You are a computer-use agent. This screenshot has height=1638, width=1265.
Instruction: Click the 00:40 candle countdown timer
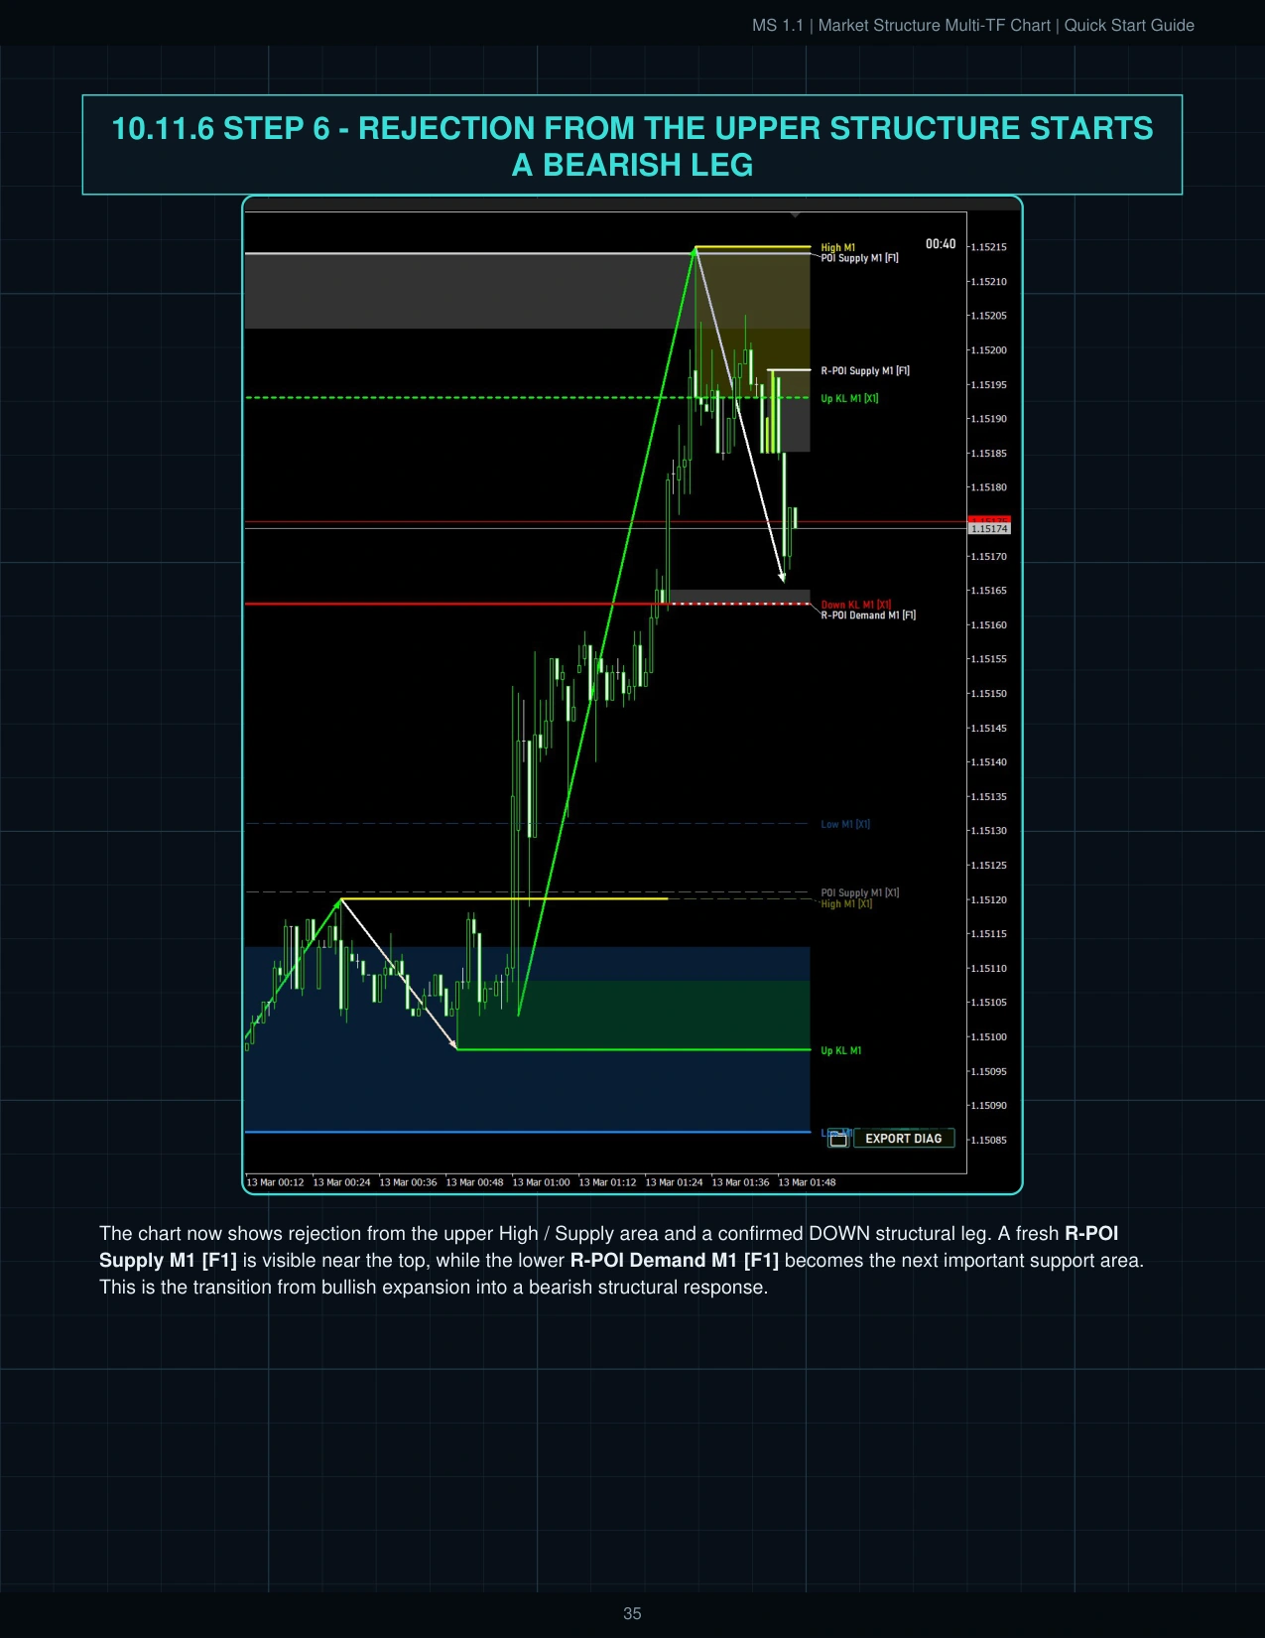click(941, 244)
